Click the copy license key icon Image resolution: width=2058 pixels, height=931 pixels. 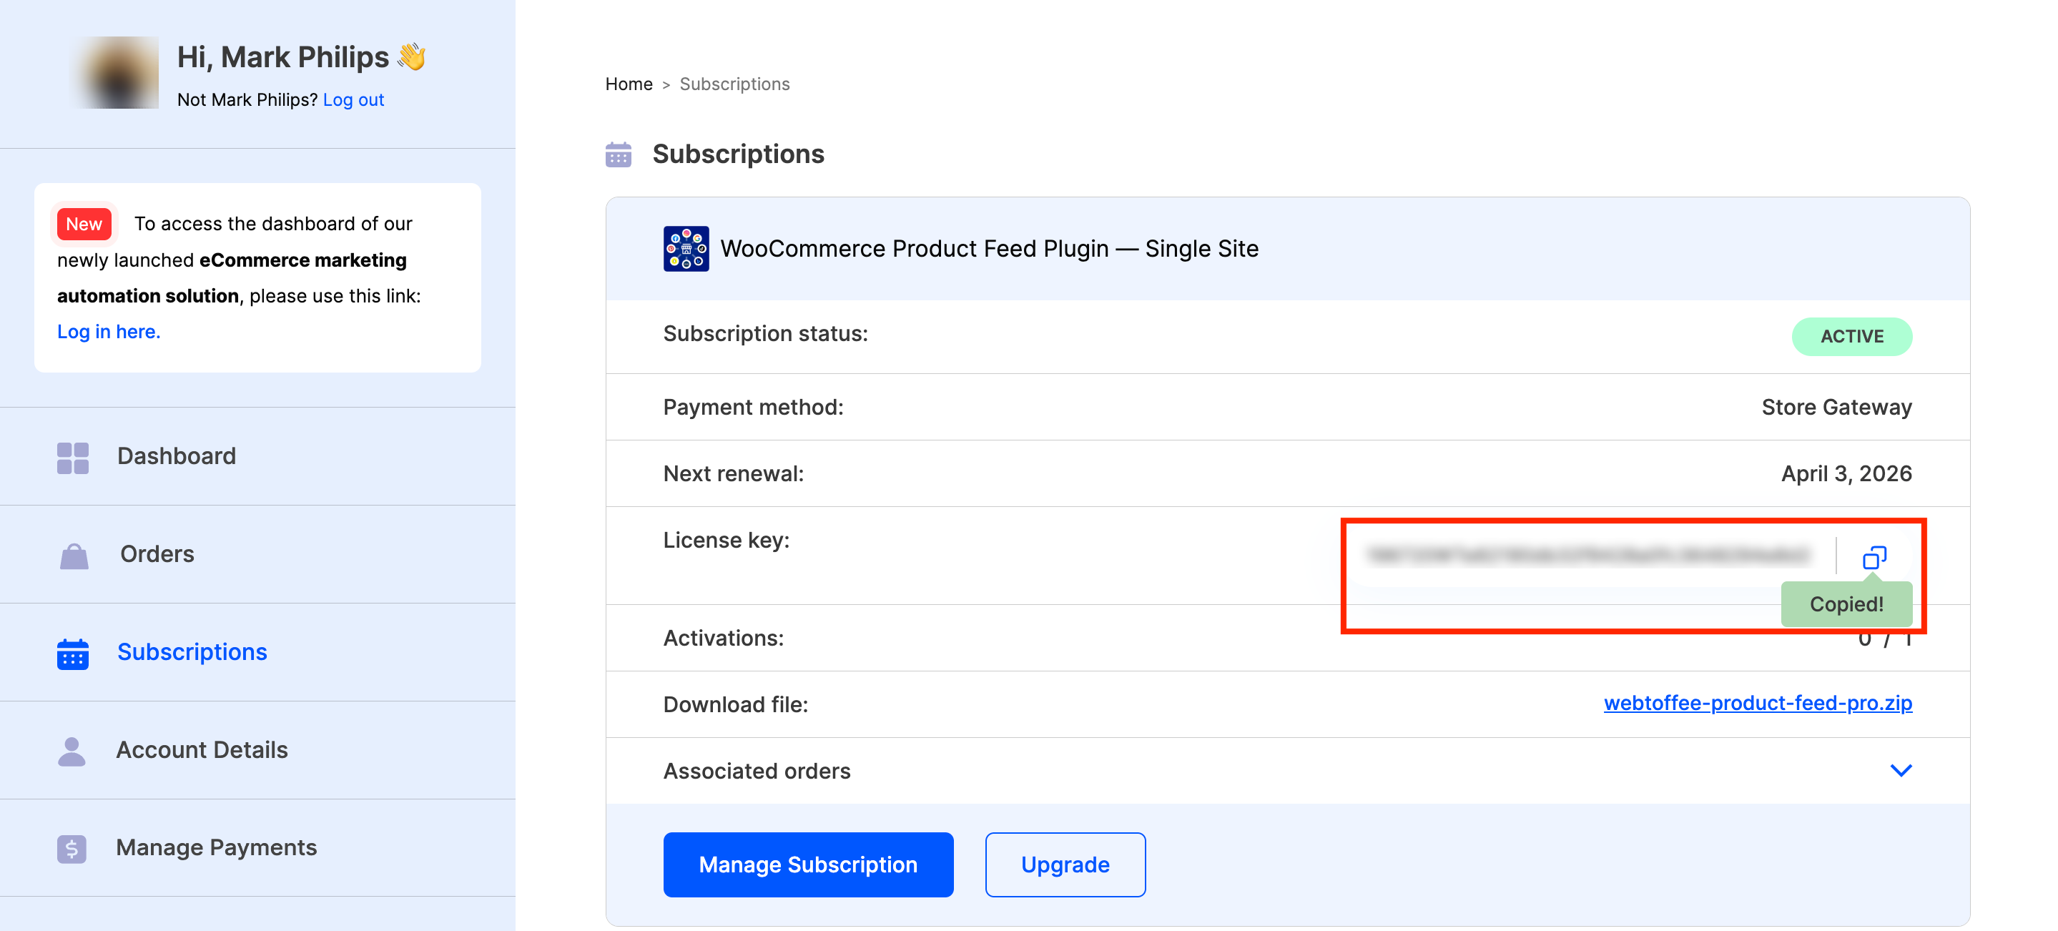(x=1874, y=557)
